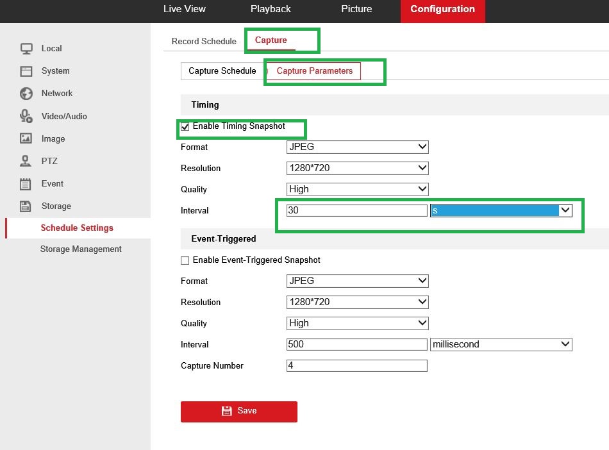Image resolution: width=609 pixels, height=450 pixels.
Task: Click the floppy icon on Save button
Action: click(x=226, y=411)
